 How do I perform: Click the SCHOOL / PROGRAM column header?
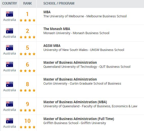(59, 3)
